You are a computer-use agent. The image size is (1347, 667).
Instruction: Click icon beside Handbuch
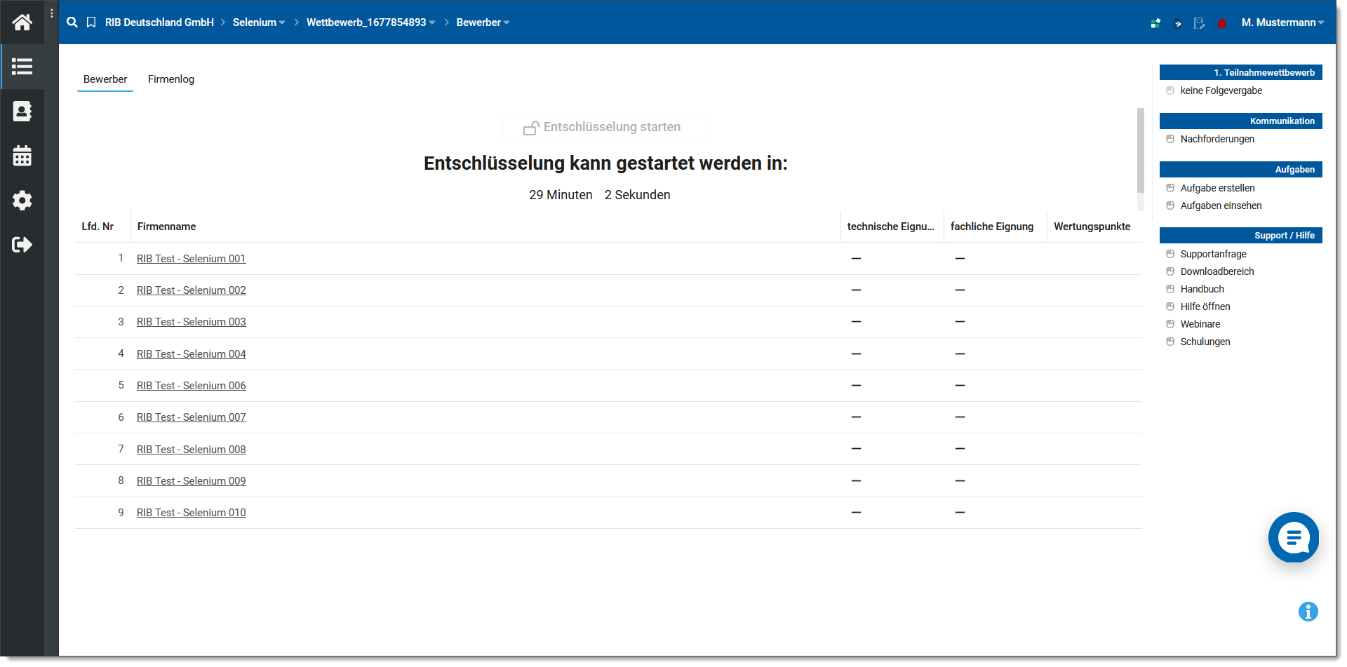pos(1170,289)
